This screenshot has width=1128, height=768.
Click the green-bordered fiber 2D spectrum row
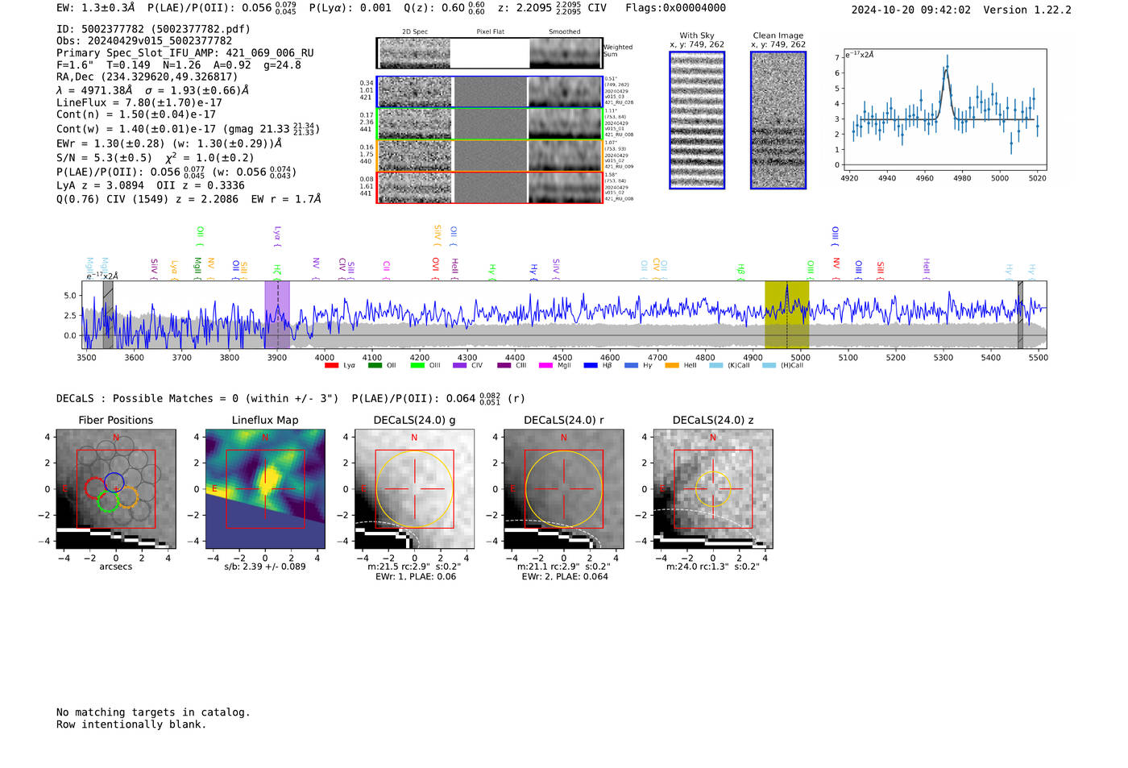click(489, 124)
